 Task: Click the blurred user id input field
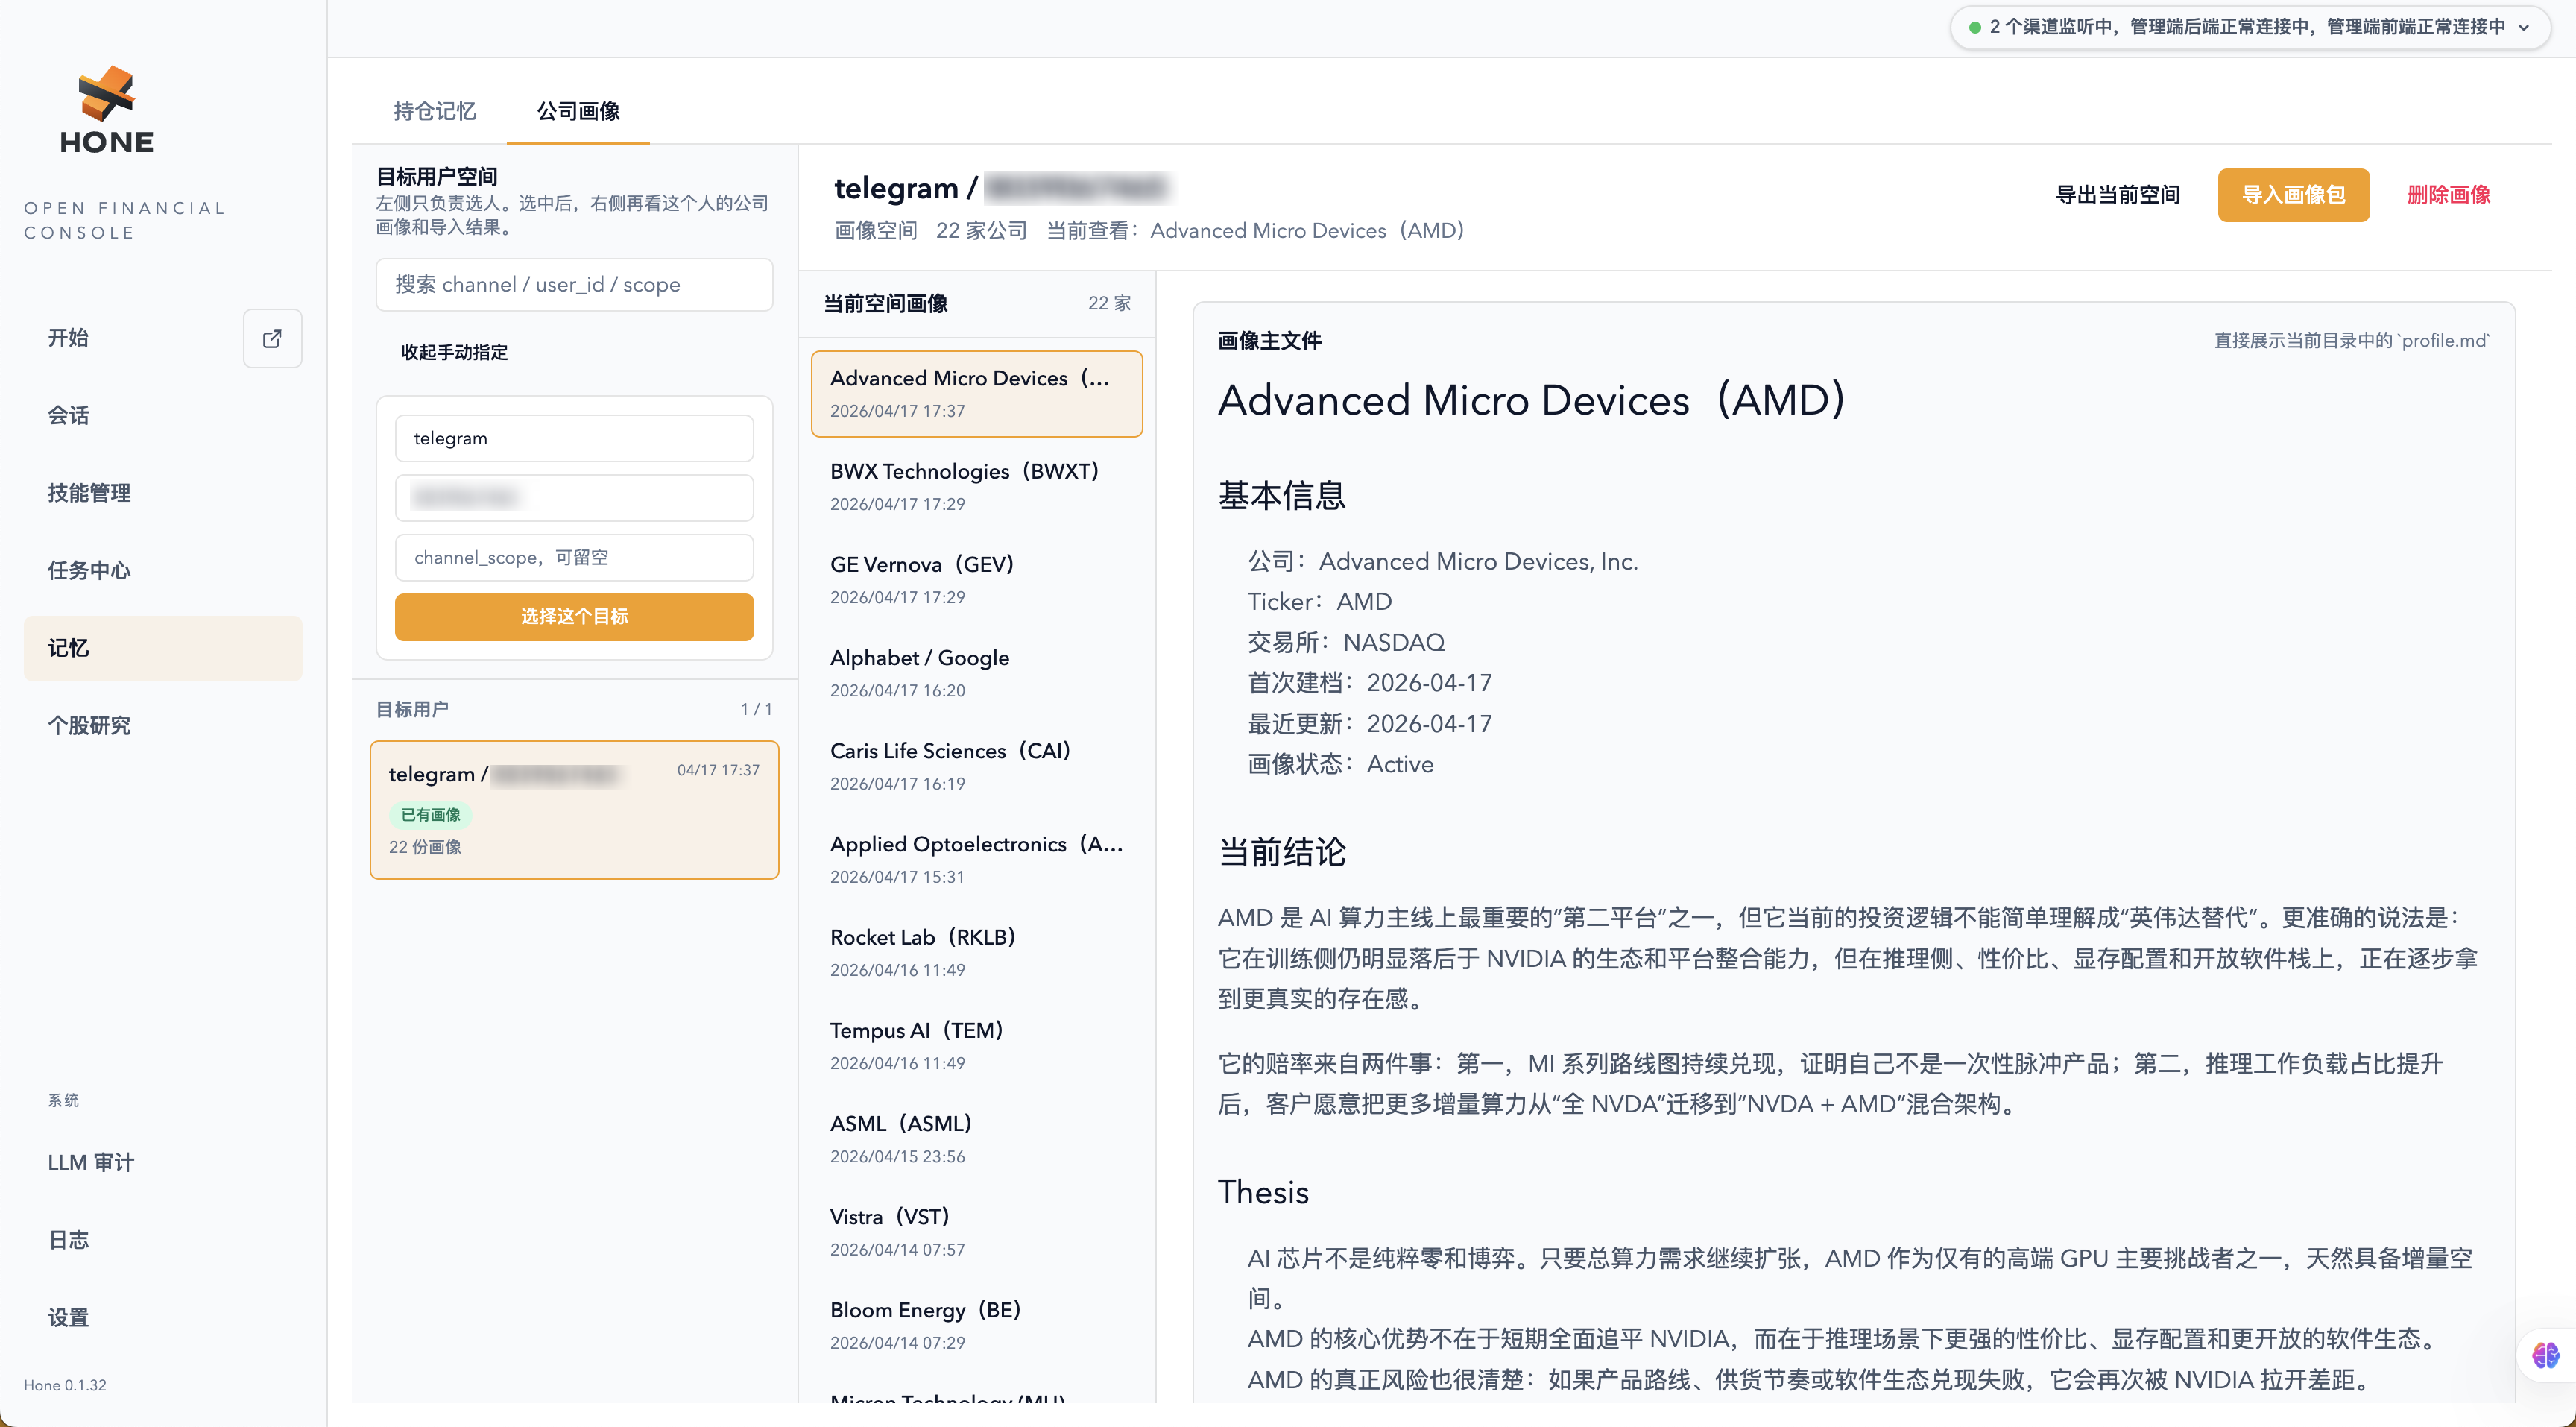pos(574,497)
